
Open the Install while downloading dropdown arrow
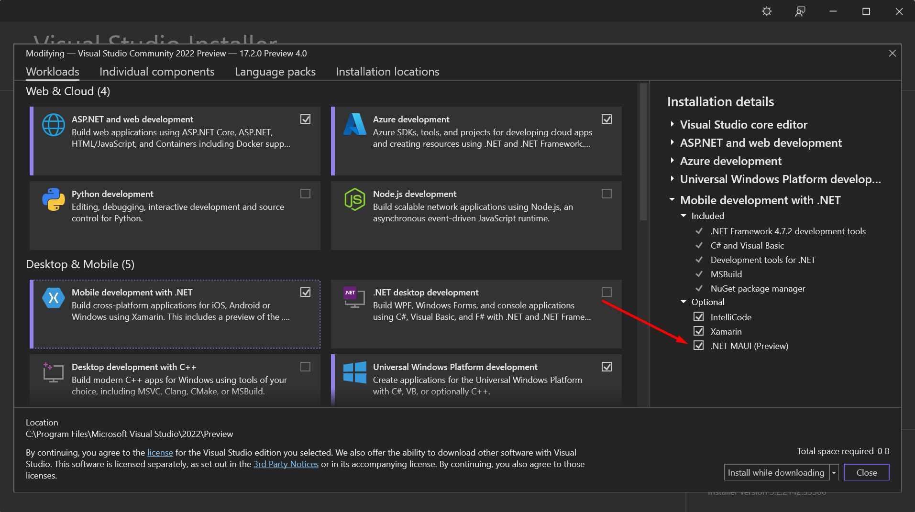[834, 472]
